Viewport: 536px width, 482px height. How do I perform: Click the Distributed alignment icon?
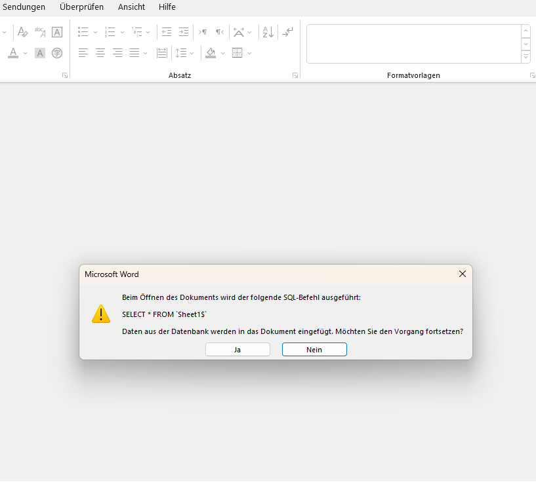161,53
